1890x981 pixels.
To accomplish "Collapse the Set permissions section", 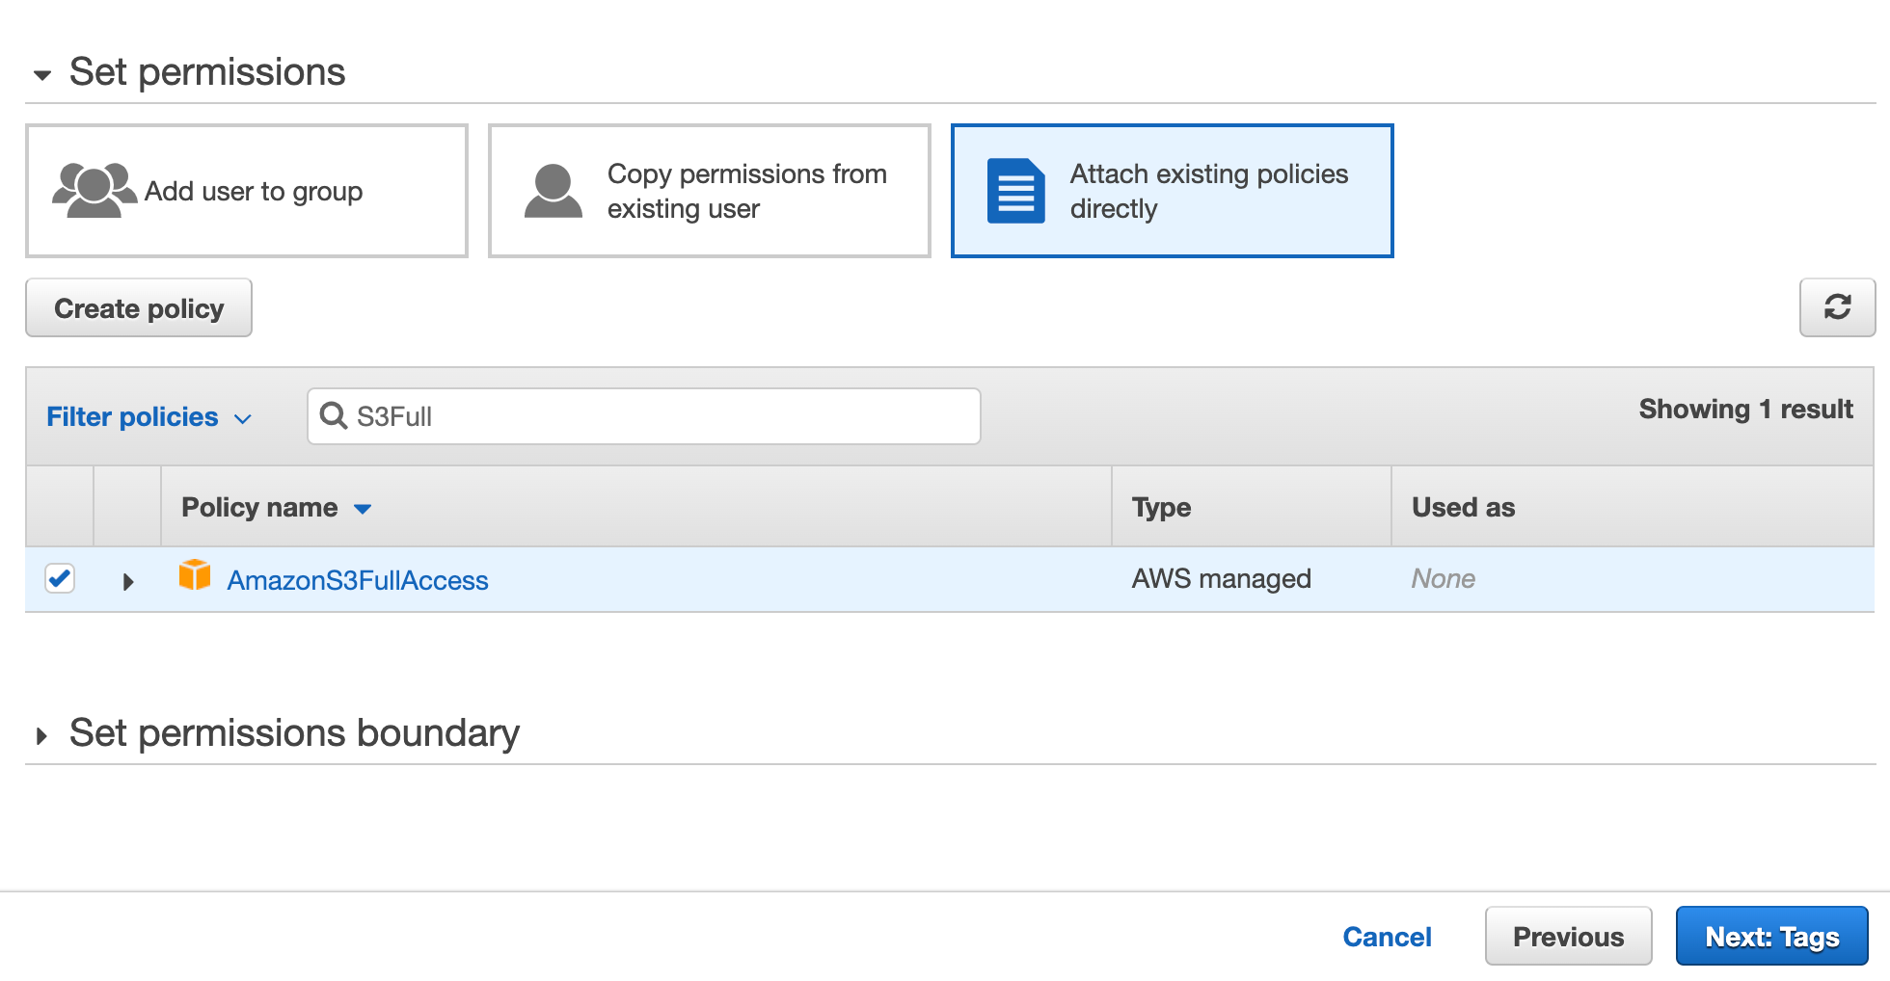I will (x=41, y=75).
